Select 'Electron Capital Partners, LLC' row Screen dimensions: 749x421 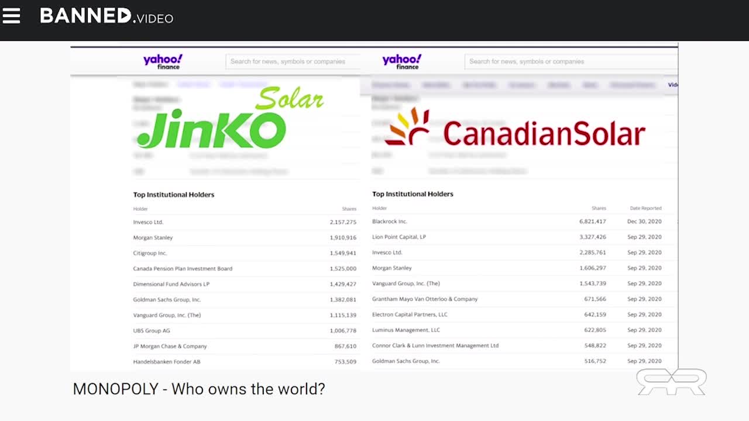pos(410,315)
